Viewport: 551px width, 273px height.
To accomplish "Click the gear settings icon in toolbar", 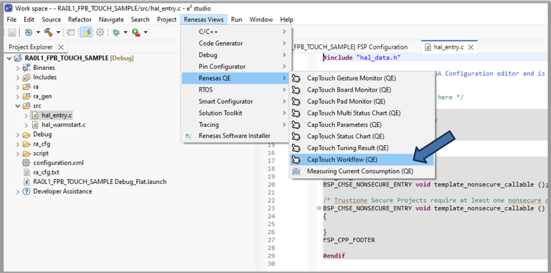I will click(100, 32).
